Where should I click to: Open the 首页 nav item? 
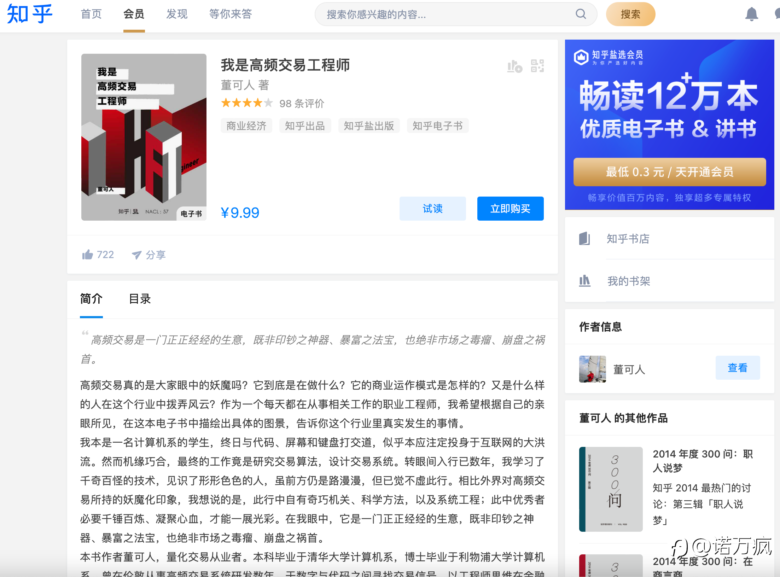point(91,14)
